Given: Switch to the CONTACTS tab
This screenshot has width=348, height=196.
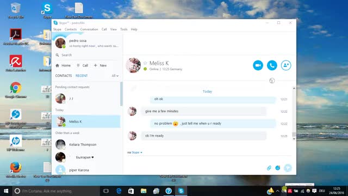Looking at the screenshot, I should coord(64,76).
